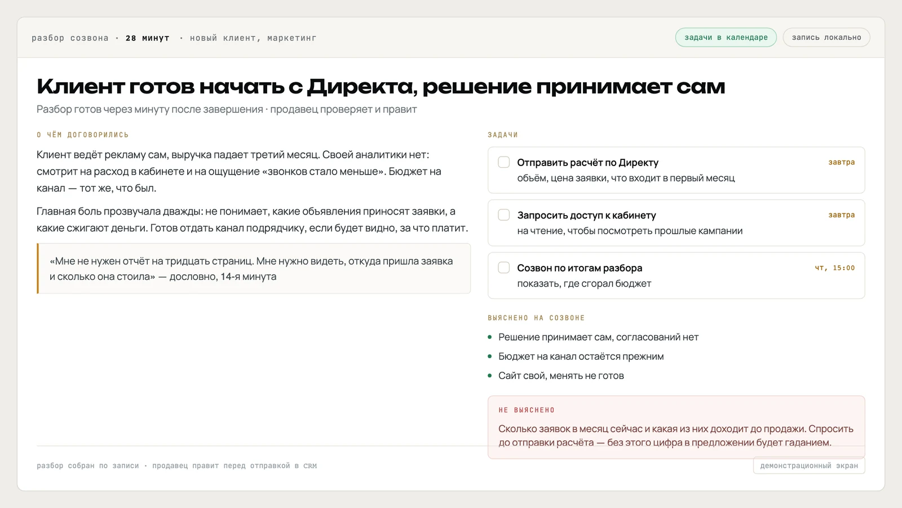This screenshot has height=508, width=902.
Task: Click the 'О ЧЁМ ДОГОВОРИЛИСЬ' section heading
Action: (83, 135)
